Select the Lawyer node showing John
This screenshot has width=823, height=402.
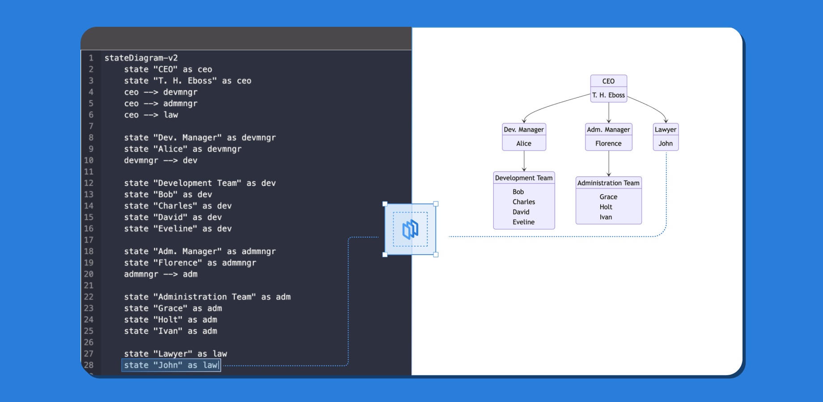pyautogui.click(x=666, y=136)
